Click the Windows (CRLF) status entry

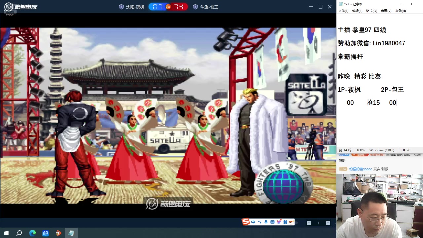click(x=382, y=150)
